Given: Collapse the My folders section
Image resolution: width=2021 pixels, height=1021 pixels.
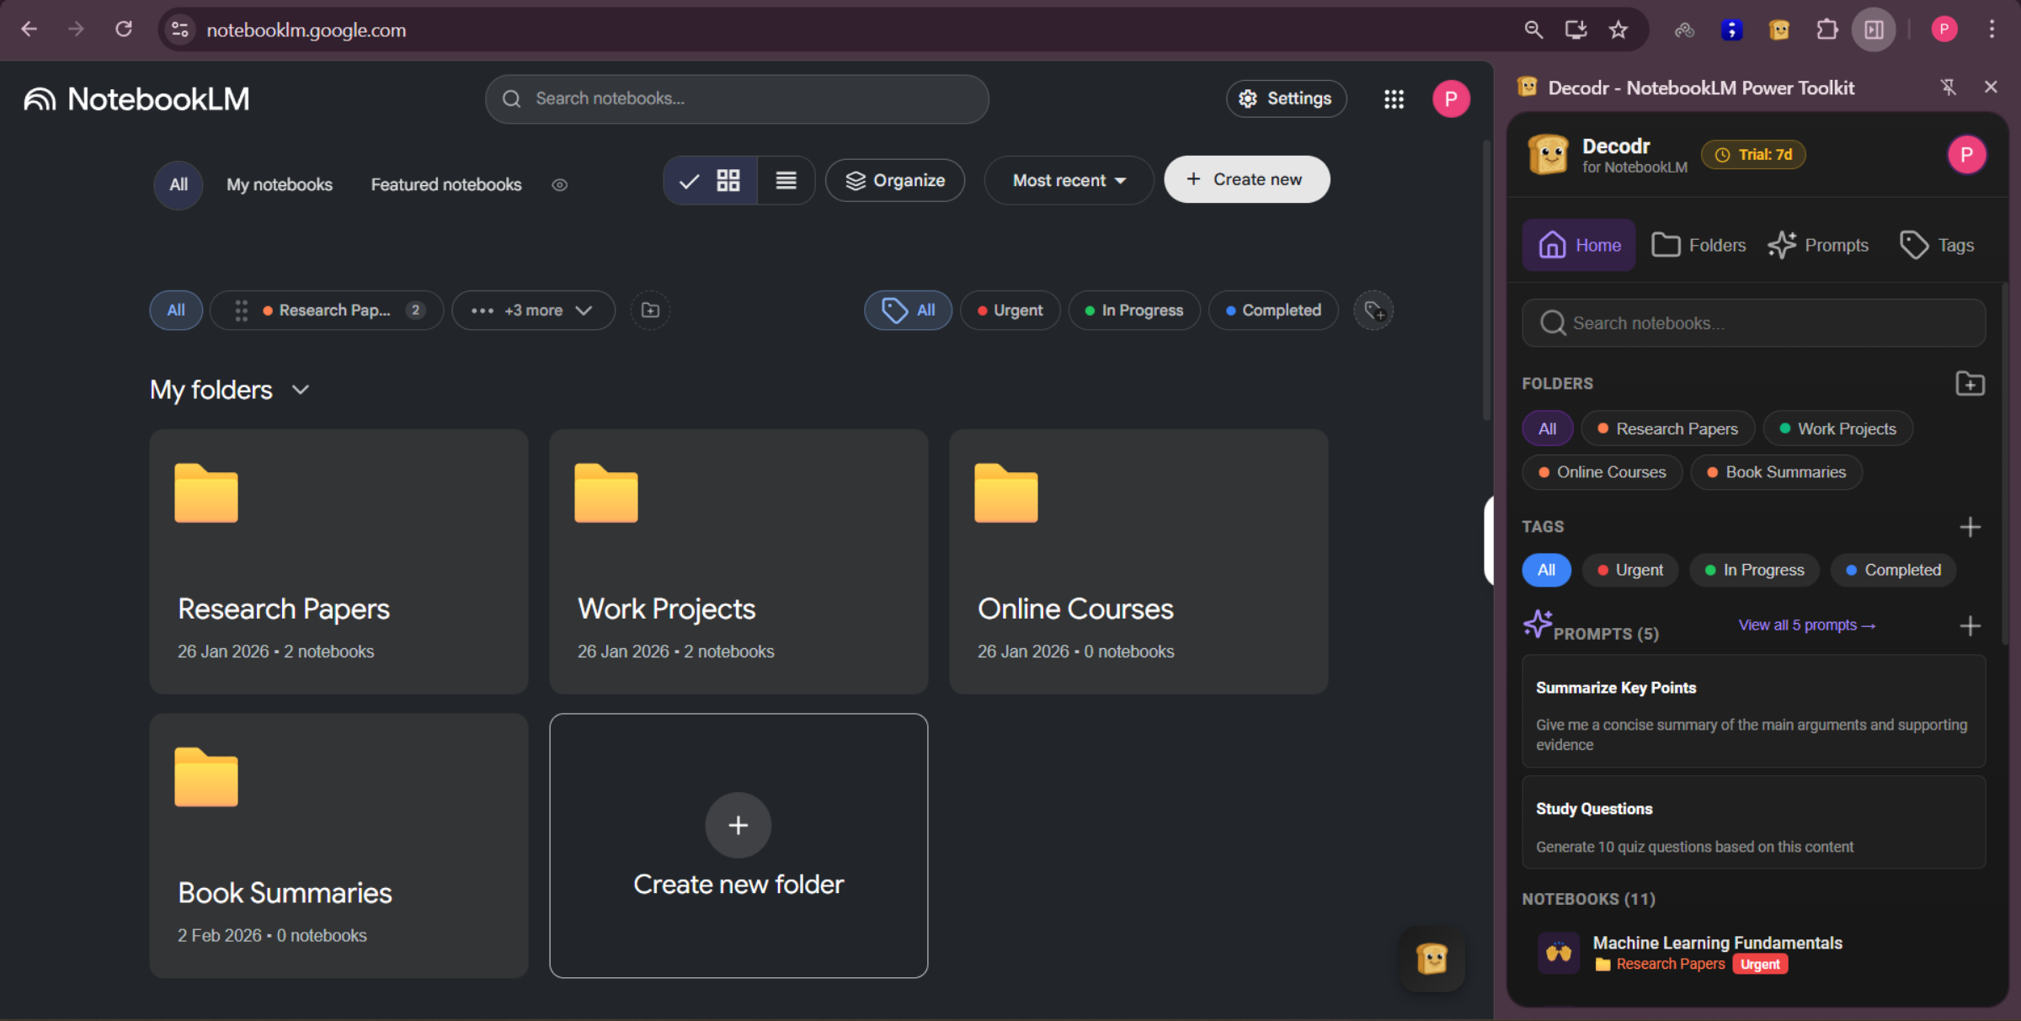Looking at the screenshot, I should point(300,390).
